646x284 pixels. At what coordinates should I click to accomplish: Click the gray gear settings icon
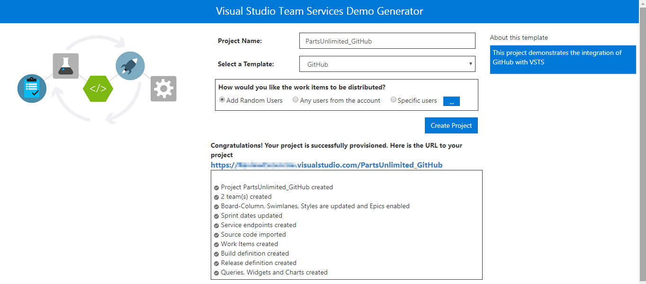click(163, 89)
